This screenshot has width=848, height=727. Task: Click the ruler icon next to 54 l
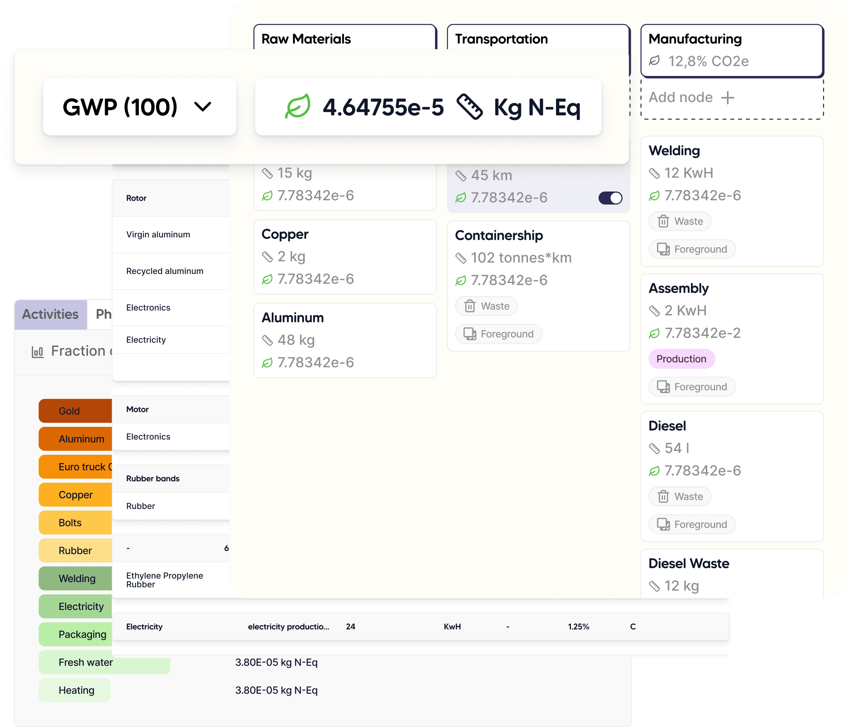655,449
